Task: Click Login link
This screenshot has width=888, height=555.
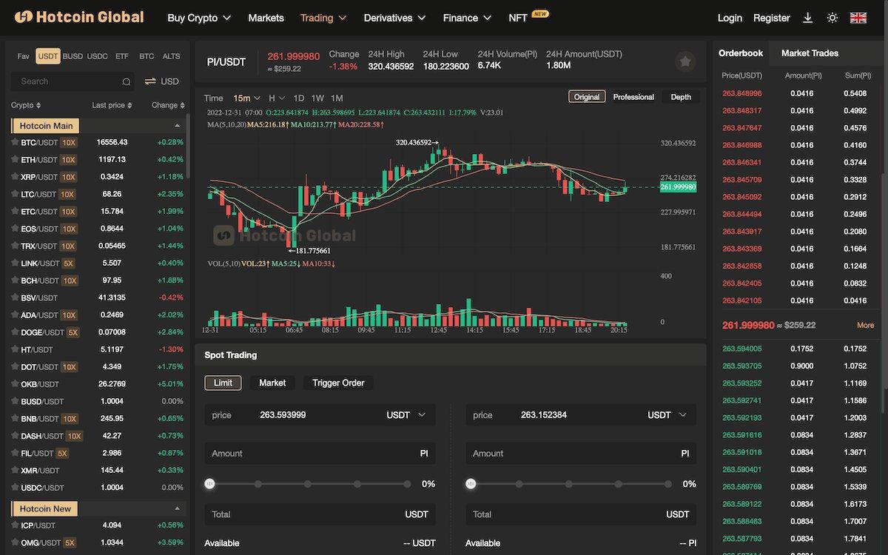Action: [730, 18]
